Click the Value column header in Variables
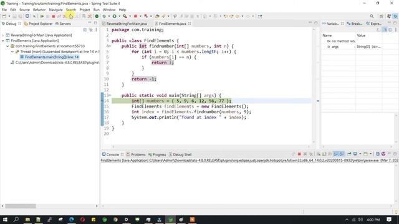Screen dimensions: 399x224 (368, 35)
